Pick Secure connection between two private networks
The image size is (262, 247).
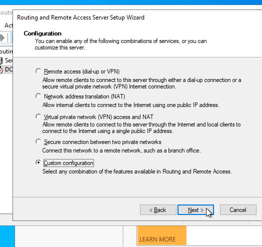pos(38,141)
